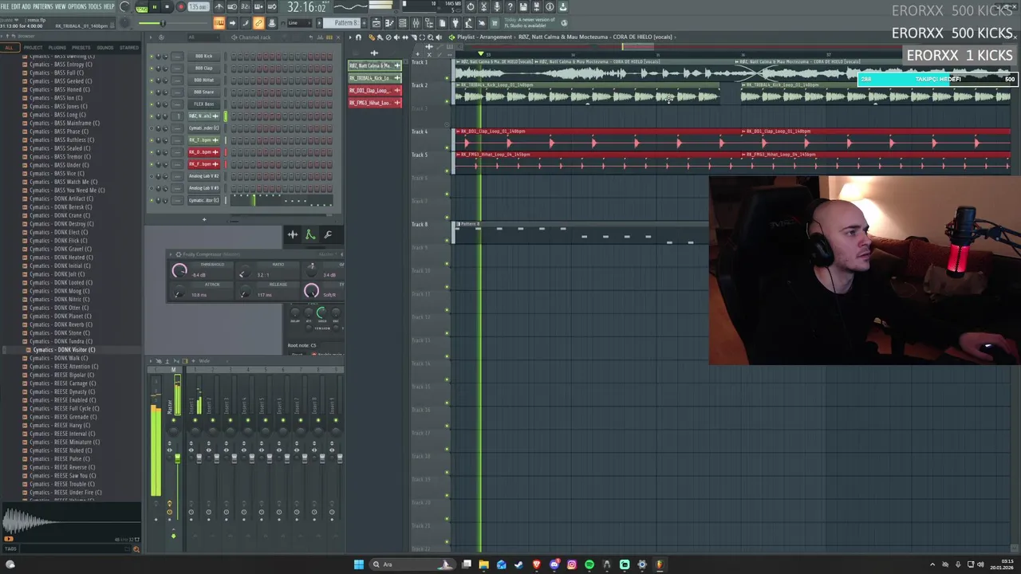Click the Threshold knob in Fruity Compressor
This screenshot has height=574, width=1021.
coord(179,270)
